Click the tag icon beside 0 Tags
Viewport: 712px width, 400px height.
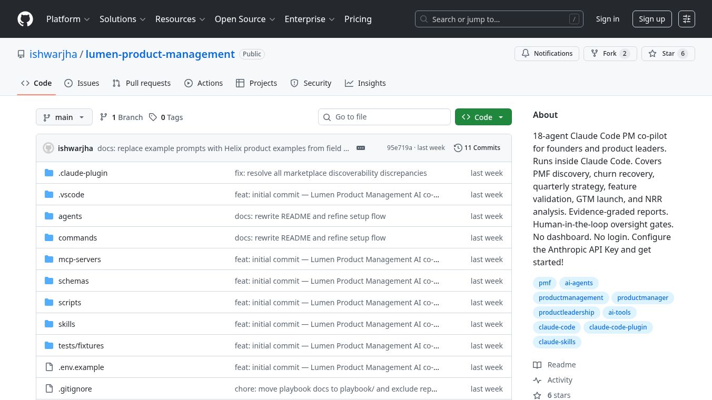[153, 117]
